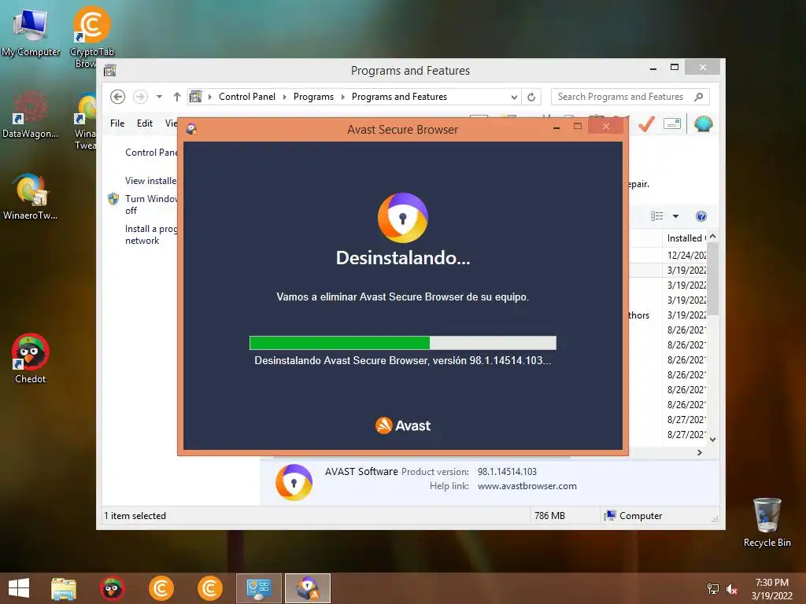
Task: Open more view options dropdown arrow
Action: coord(675,216)
